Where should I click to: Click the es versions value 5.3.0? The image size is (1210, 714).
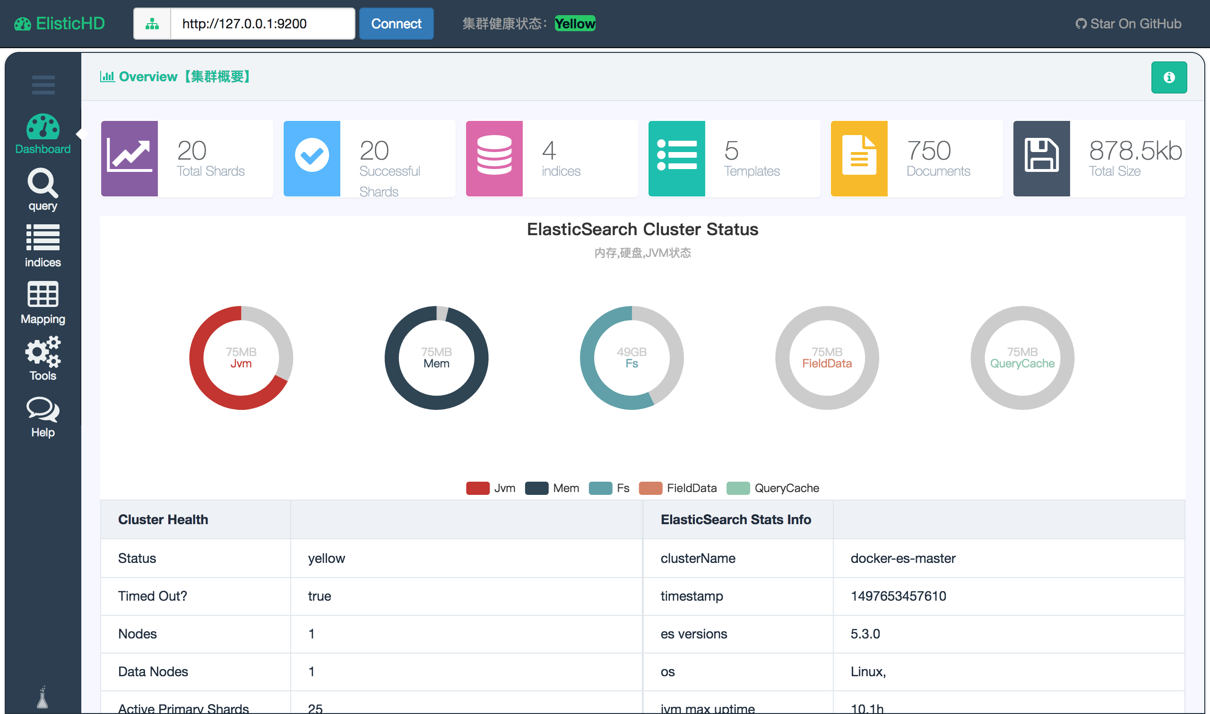[865, 634]
